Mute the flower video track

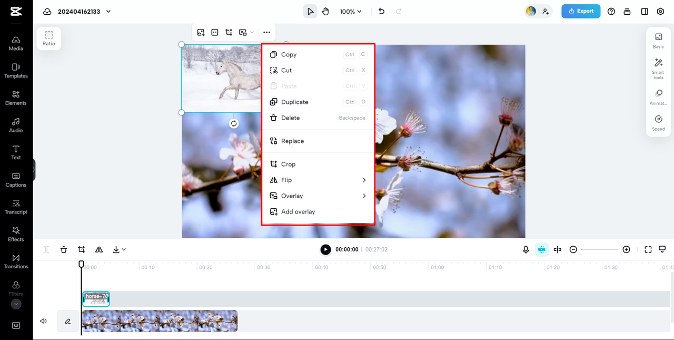coord(43,320)
